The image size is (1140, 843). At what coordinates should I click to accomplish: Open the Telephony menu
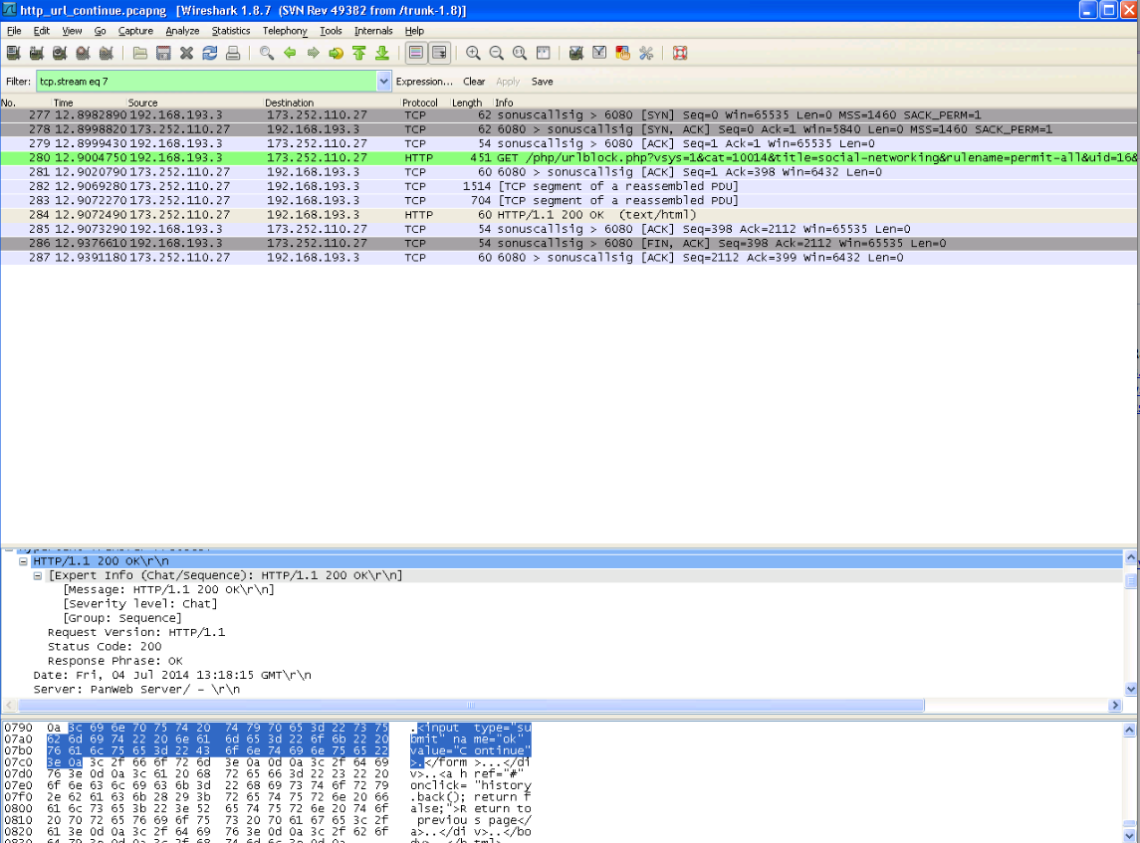click(285, 31)
